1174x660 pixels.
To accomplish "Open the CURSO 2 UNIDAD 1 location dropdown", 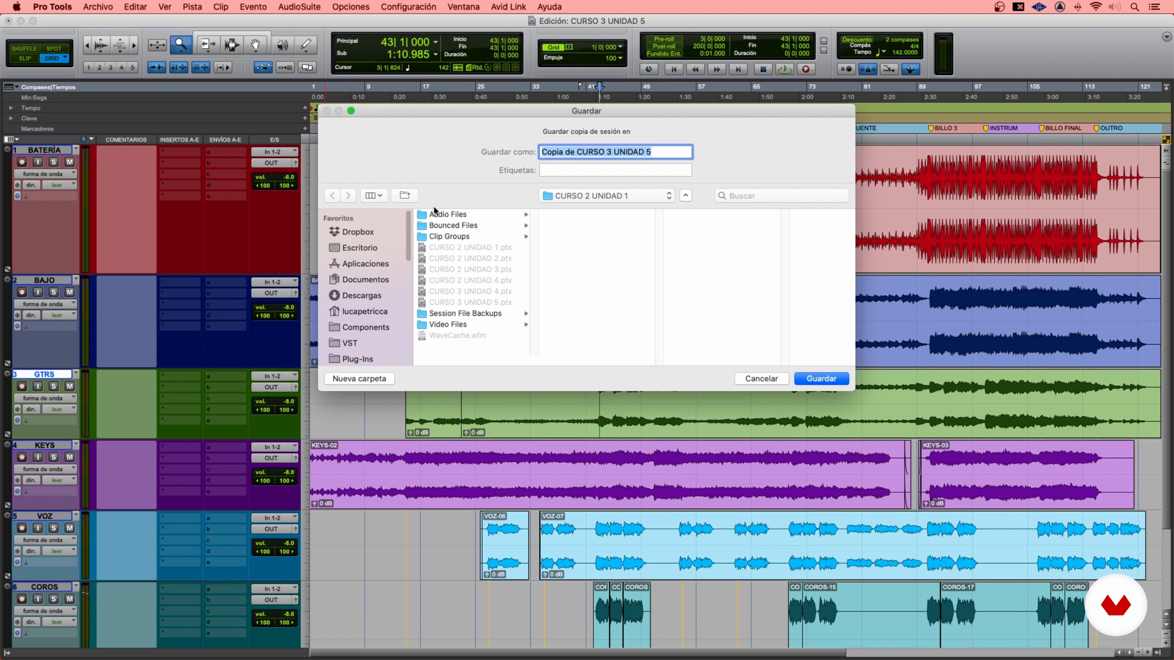I will 607,196.
